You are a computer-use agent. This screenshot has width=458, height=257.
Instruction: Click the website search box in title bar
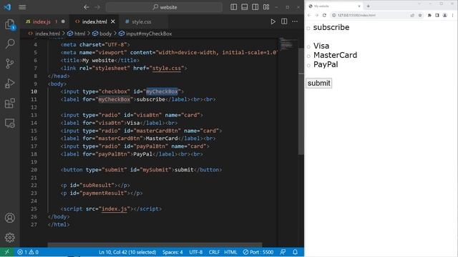point(164,7)
